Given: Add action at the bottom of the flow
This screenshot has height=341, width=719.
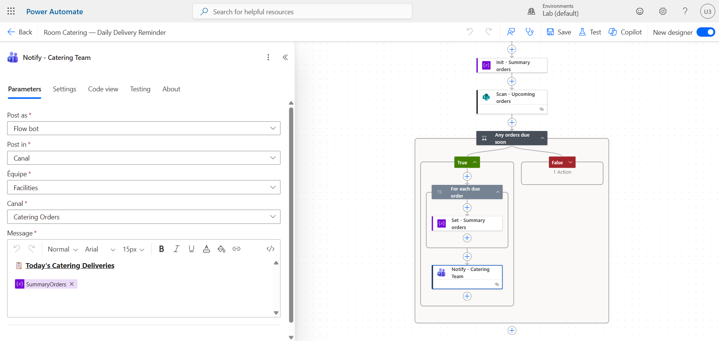Looking at the screenshot, I should coord(512,330).
